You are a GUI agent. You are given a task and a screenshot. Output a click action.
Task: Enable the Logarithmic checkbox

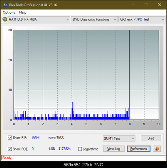tap(80, 149)
